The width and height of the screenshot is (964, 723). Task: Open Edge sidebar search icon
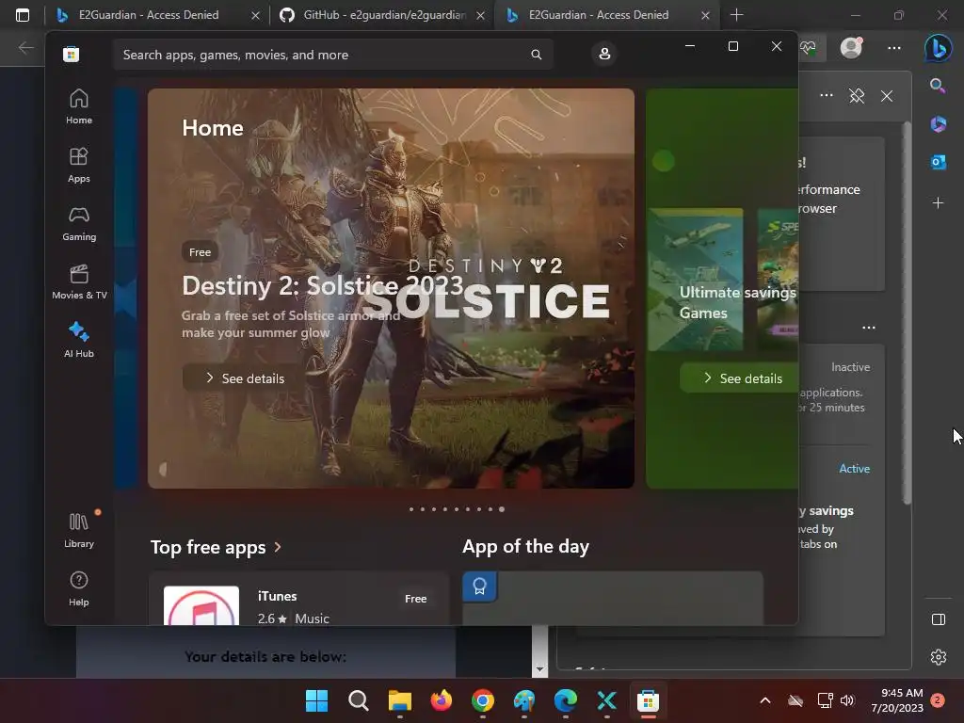[938, 86]
